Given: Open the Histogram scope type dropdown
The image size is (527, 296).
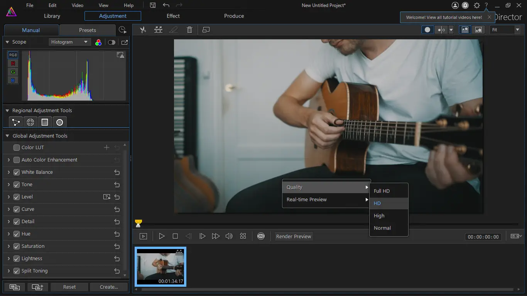Looking at the screenshot, I should 69,42.
